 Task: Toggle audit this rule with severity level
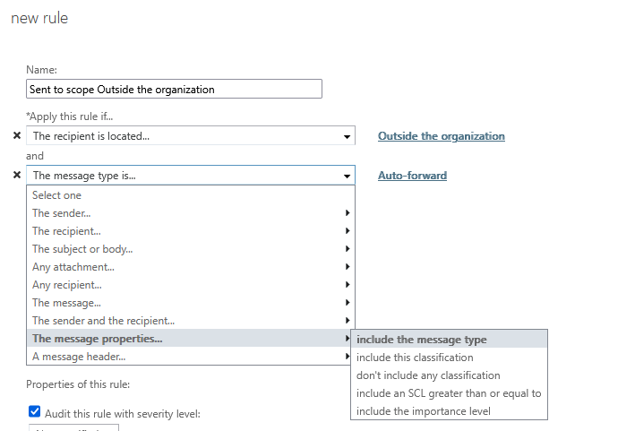coord(35,412)
